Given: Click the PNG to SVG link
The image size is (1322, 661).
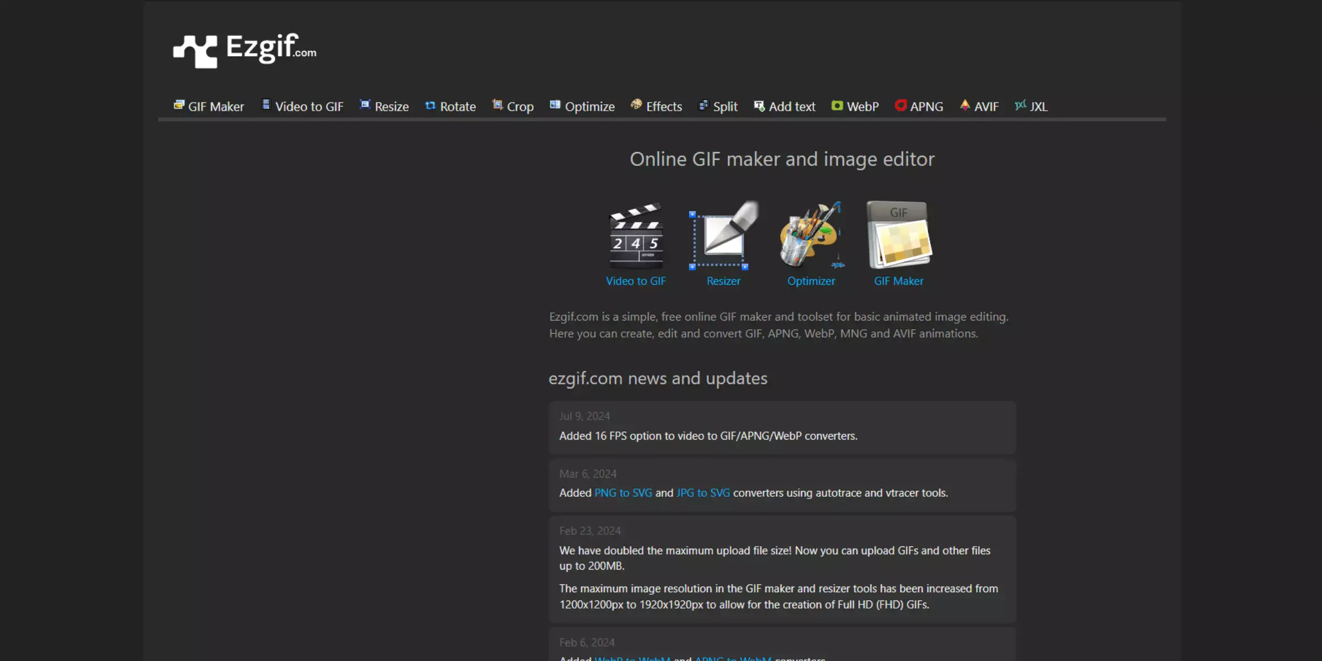Looking at the screenshot, I should (623, 492).
